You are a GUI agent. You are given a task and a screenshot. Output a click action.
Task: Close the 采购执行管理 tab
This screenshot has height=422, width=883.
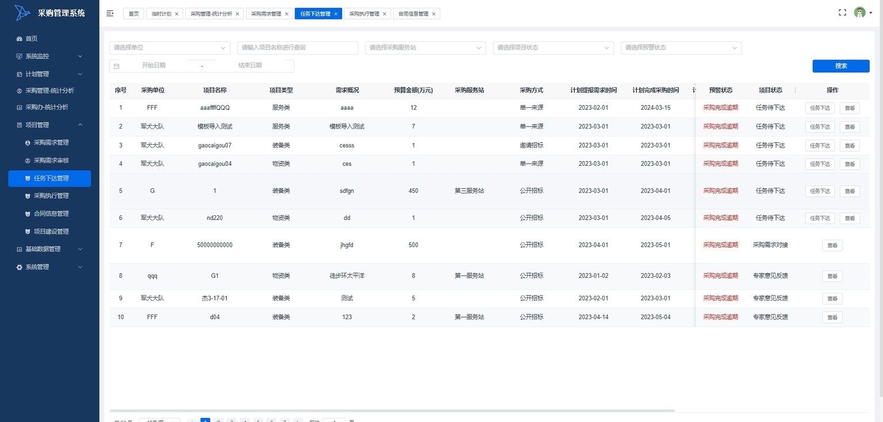[x=385, y=14]
